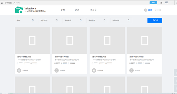Click fourth card's title 游戏UI设计实训营

pyautogui.click(x=136, y=56)
